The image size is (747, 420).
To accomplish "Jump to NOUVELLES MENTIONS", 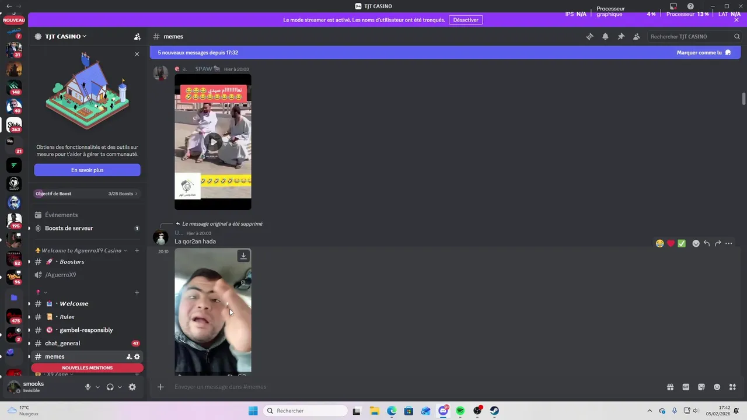I will (x=87, y=368).
